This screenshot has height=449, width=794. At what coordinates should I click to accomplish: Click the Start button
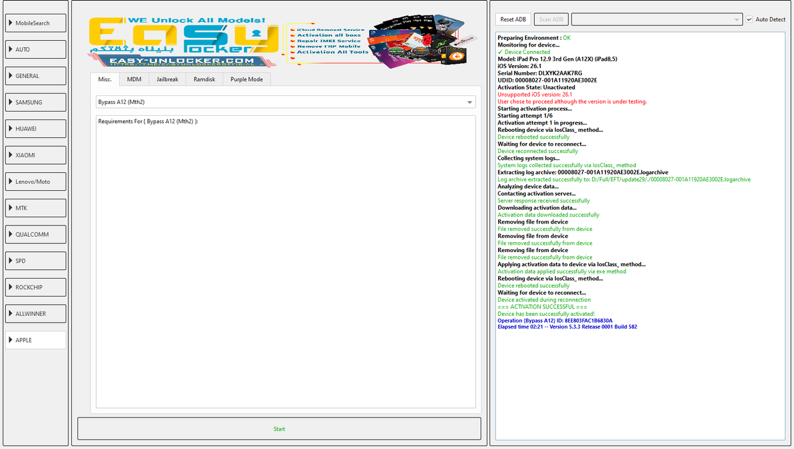coord(279,429)
